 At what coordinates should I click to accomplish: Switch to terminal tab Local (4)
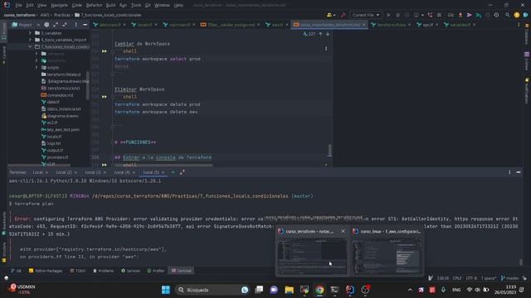[x=122, y=172]
